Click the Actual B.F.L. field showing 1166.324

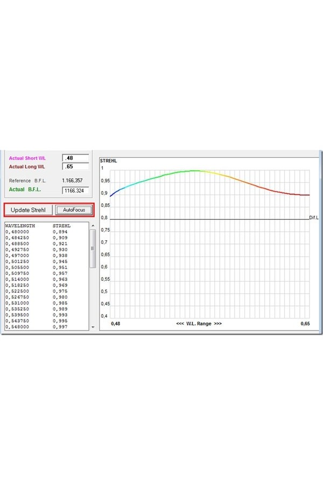click(75, 190)
